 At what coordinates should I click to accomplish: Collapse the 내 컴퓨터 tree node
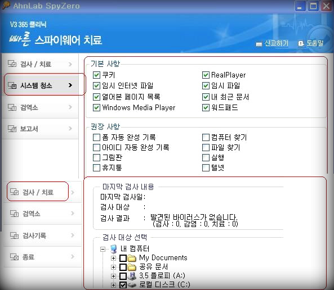[x=103, y=249]
